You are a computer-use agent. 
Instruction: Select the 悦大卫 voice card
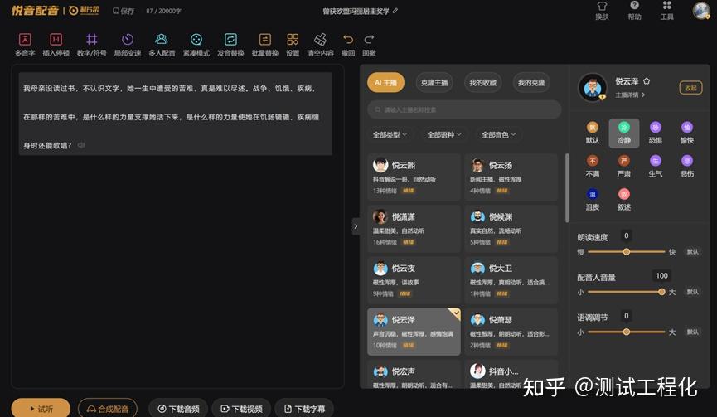point(511,280)
